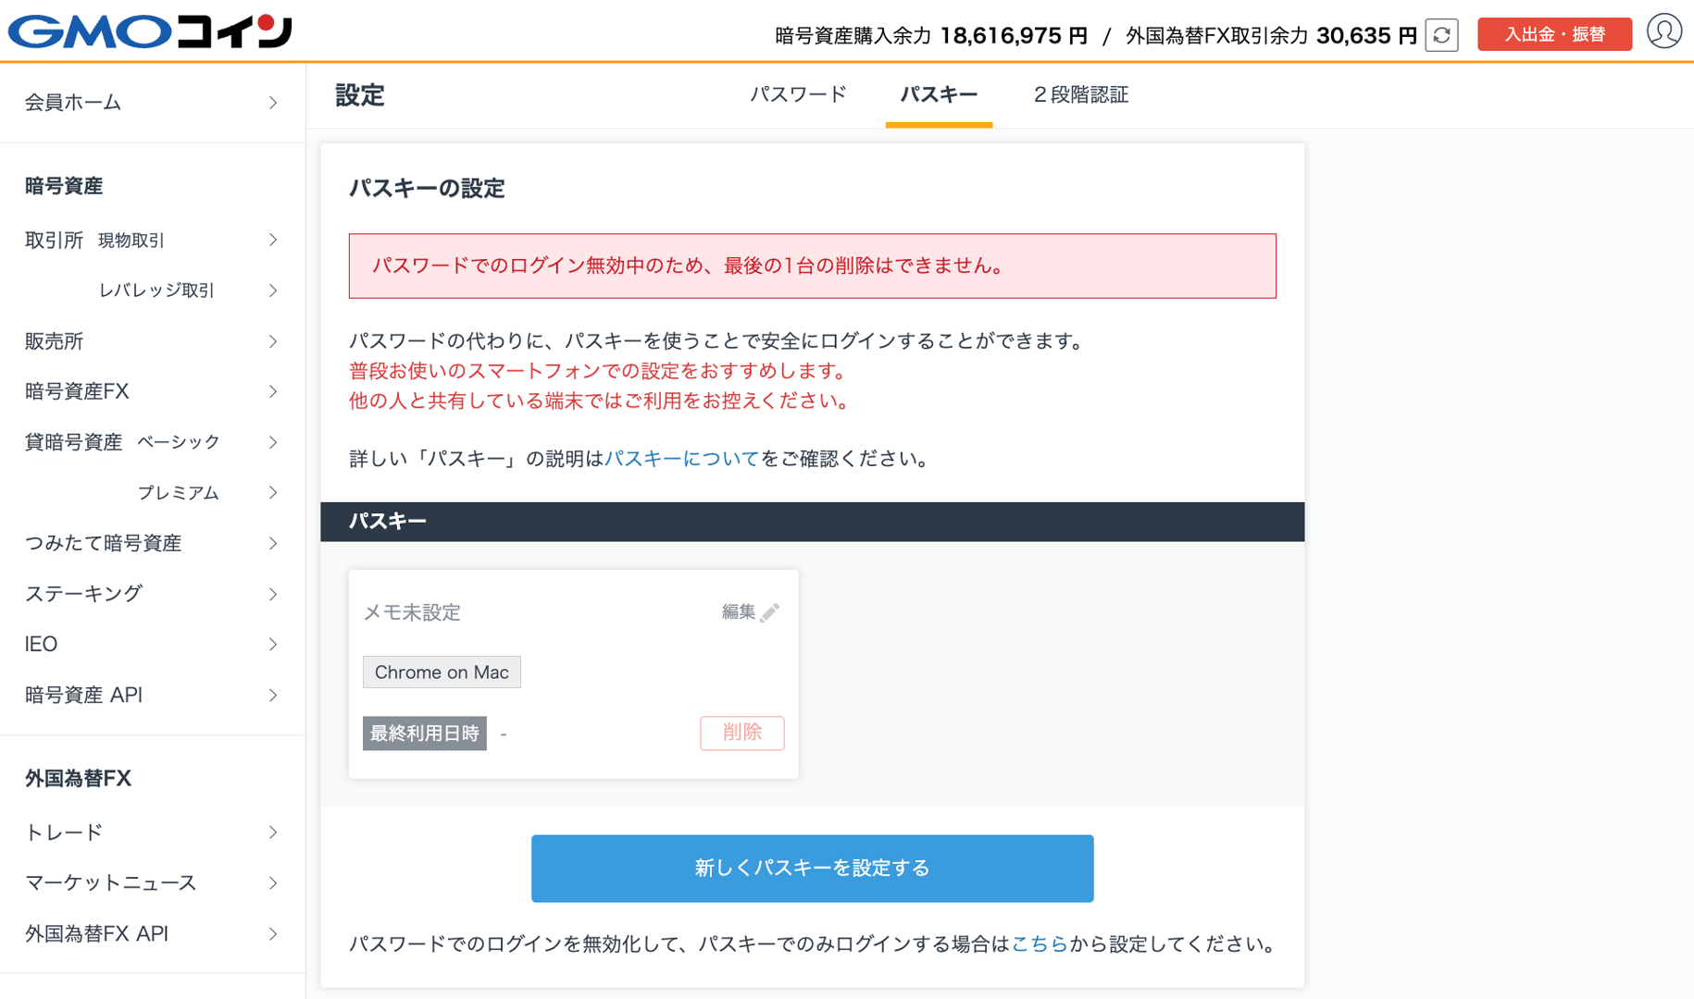This screenshot has width=1694, height=999.
Task: Click the 設定 page title
Action: 359,95
